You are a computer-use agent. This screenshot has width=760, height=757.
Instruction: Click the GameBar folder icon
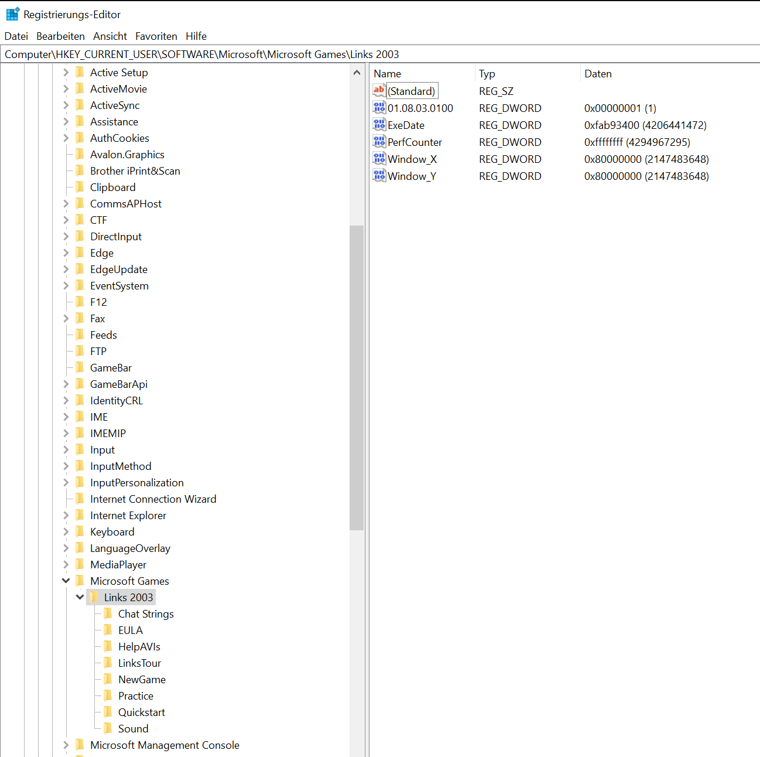[x=80, y=367]
